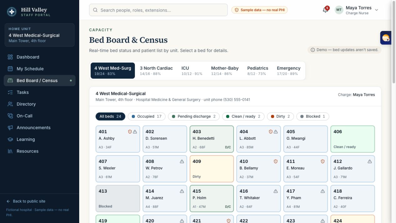Switch to 4 West Med-Surg unit tab
This screenshot has height=223, width=396.
[x=113, y=70]
